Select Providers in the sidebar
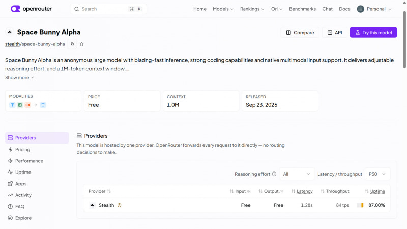The height and width of the screenshot is (229, 407). [x=37, y=138]
